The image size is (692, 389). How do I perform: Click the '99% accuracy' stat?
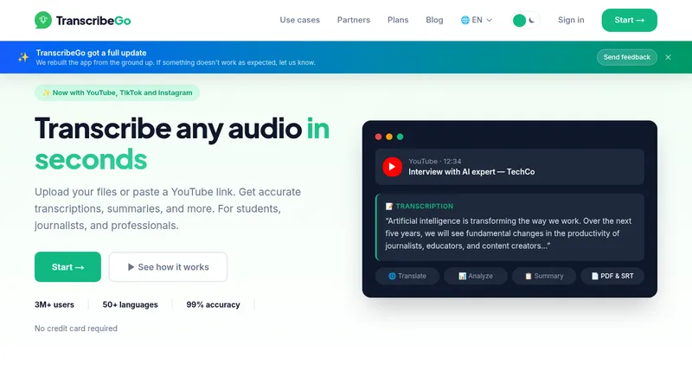tap(213, 305)
